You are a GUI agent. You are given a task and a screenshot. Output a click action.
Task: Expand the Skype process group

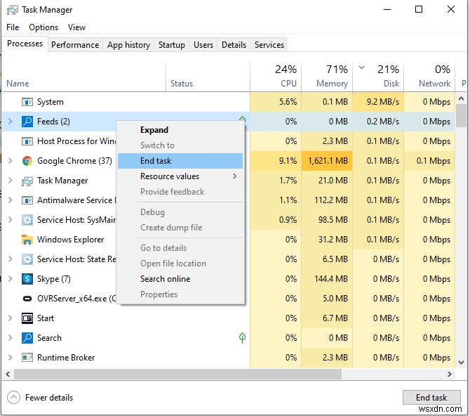10,279
